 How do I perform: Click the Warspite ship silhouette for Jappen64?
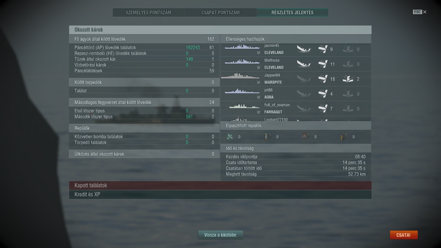tap(240, 76)
